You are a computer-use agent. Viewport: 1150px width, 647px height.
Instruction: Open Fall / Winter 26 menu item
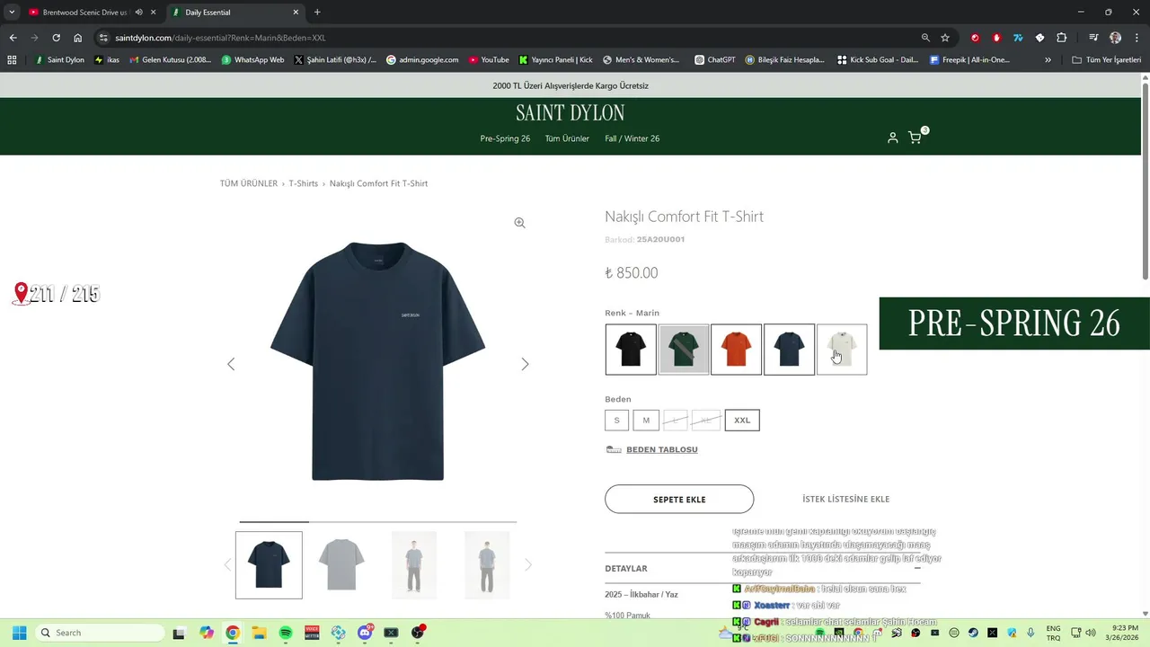coord(632,138)
